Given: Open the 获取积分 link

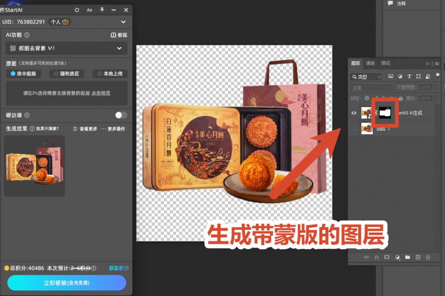Looking at the screenshot, I should [x=119, y=268].
